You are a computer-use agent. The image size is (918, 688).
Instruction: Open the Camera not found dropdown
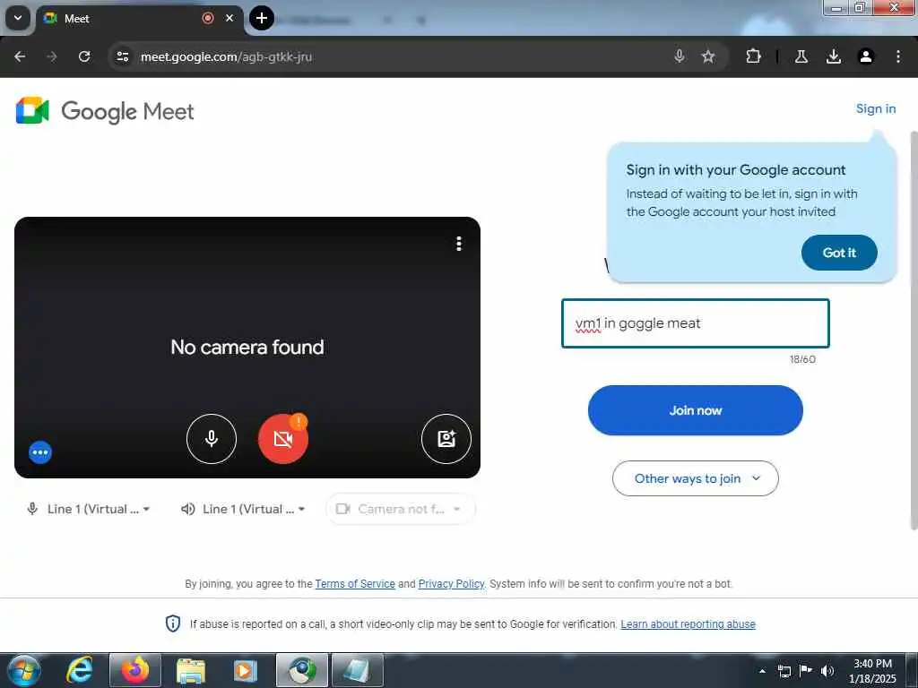pos(401,509)
